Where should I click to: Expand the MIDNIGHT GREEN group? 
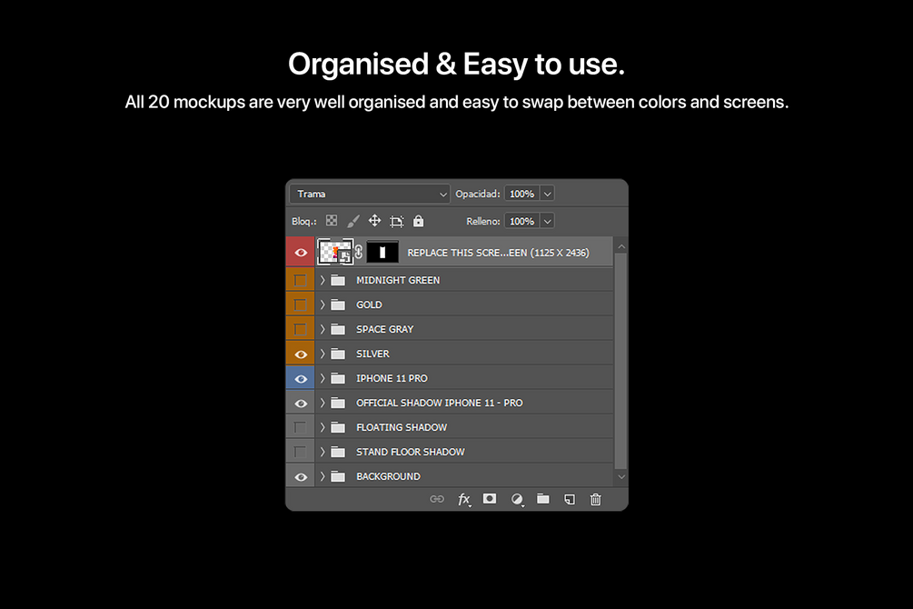322,280
